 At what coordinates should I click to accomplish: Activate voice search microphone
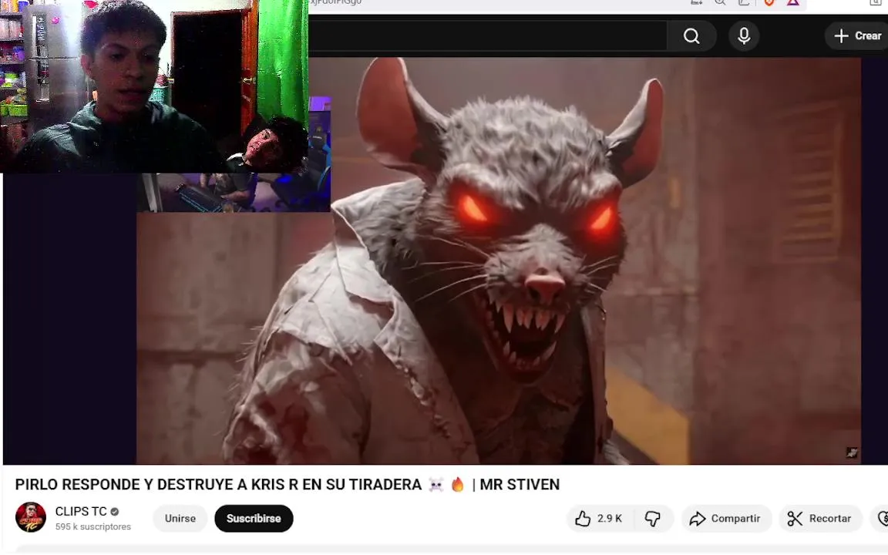tap(744, 36)
